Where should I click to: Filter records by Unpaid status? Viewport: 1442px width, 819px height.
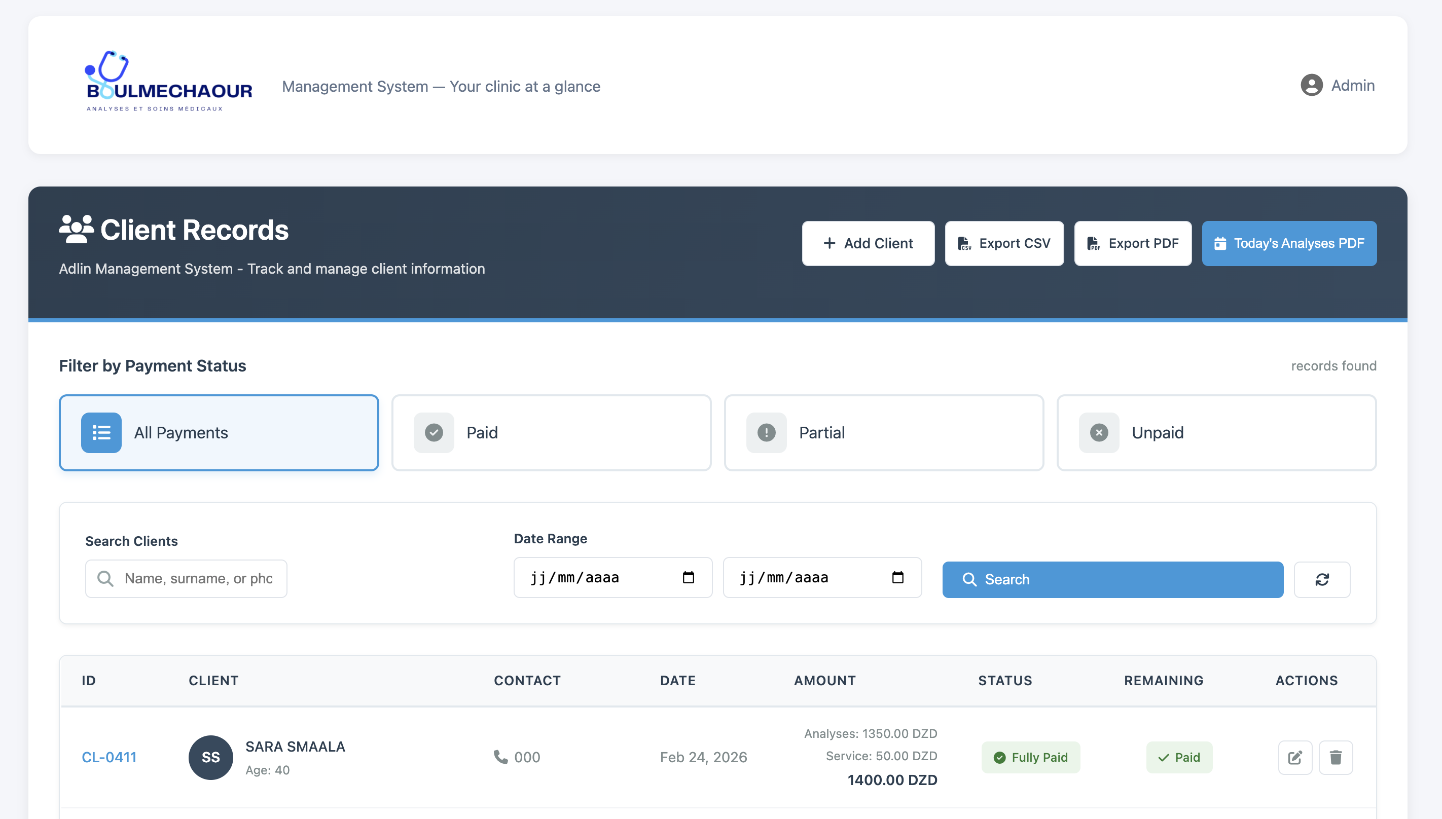point(1216,433)
